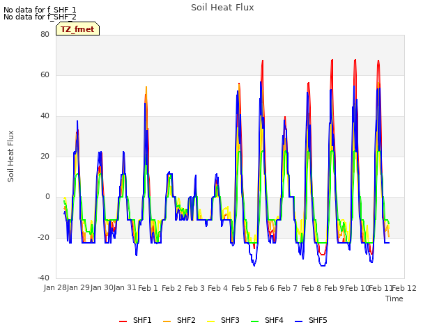Click the 0 y-axis tick label
The width and height of the screenshot is (446, 334).
tap(47, 196)
